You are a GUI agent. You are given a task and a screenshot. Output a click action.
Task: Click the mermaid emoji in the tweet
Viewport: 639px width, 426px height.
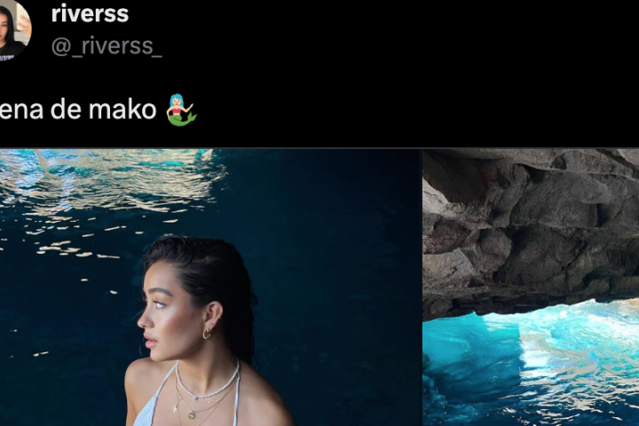(182, 110)
